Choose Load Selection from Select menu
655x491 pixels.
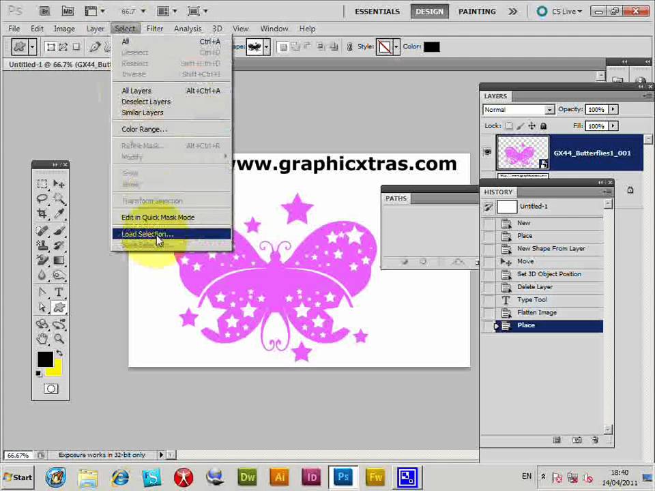(x=147, y=234)
